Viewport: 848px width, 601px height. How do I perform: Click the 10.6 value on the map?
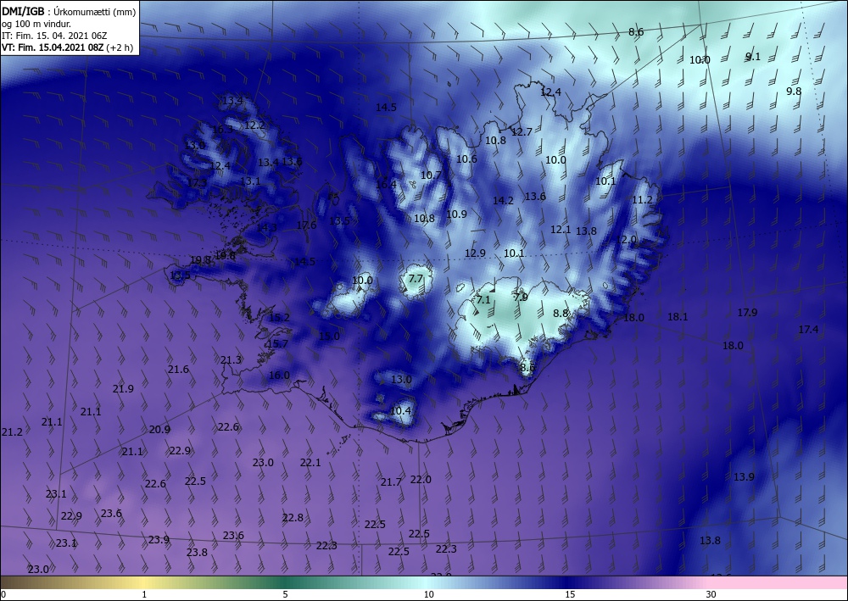[x=466, y=159]
